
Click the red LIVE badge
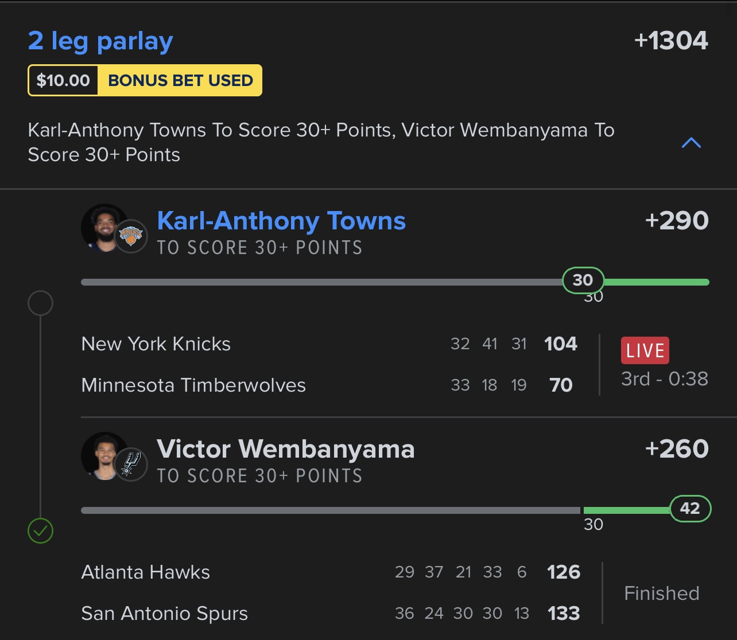coord(645,350)
